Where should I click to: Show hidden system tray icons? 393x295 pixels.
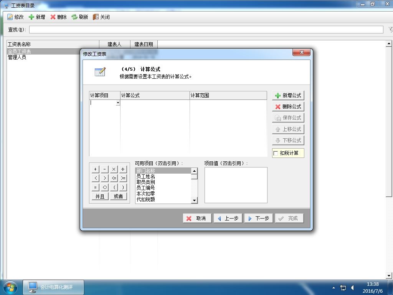click(334, 288)
